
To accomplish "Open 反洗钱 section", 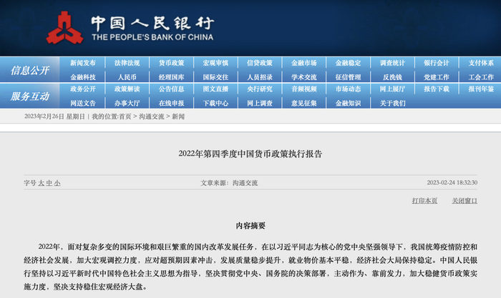I will [x=392, y=77].
